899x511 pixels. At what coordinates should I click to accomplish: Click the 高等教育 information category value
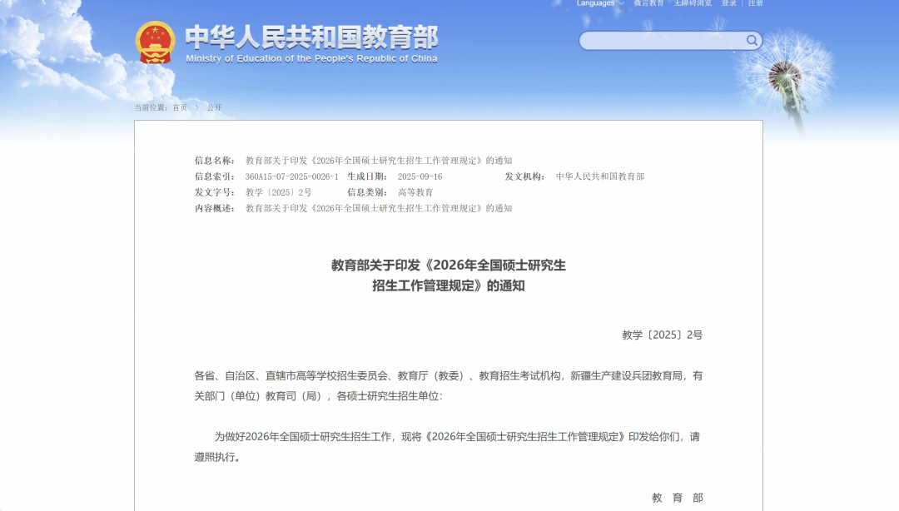pos(415,192)
